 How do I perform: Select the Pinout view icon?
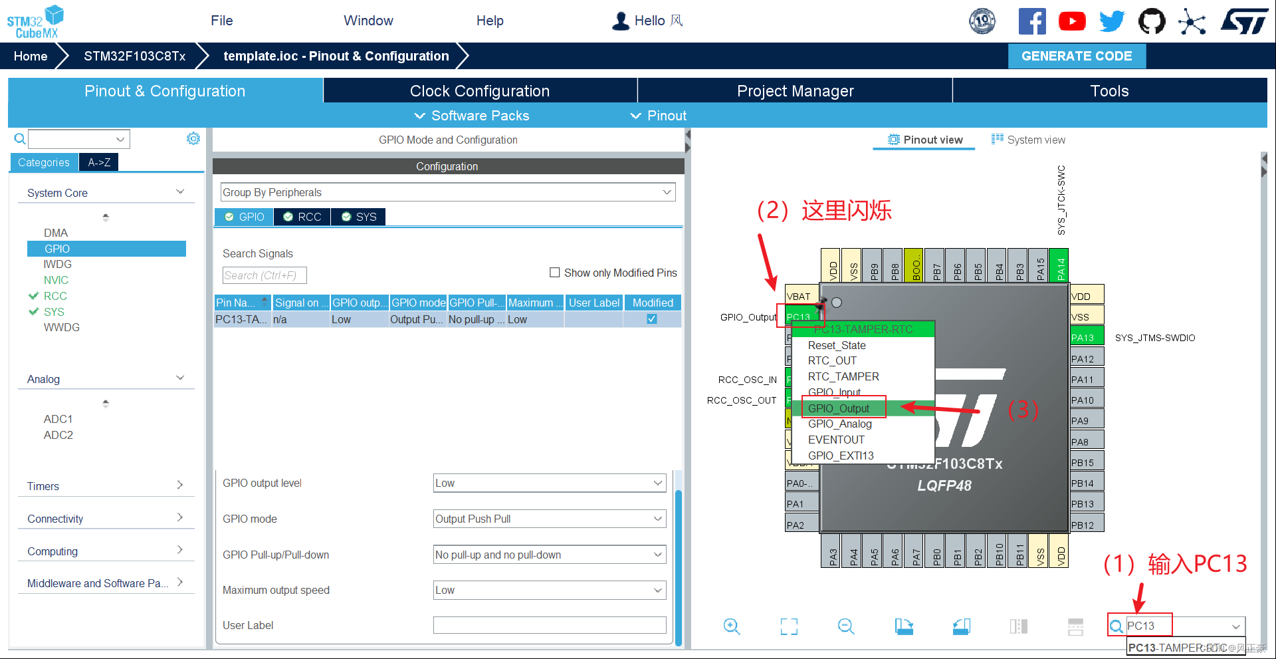[894, 140]
